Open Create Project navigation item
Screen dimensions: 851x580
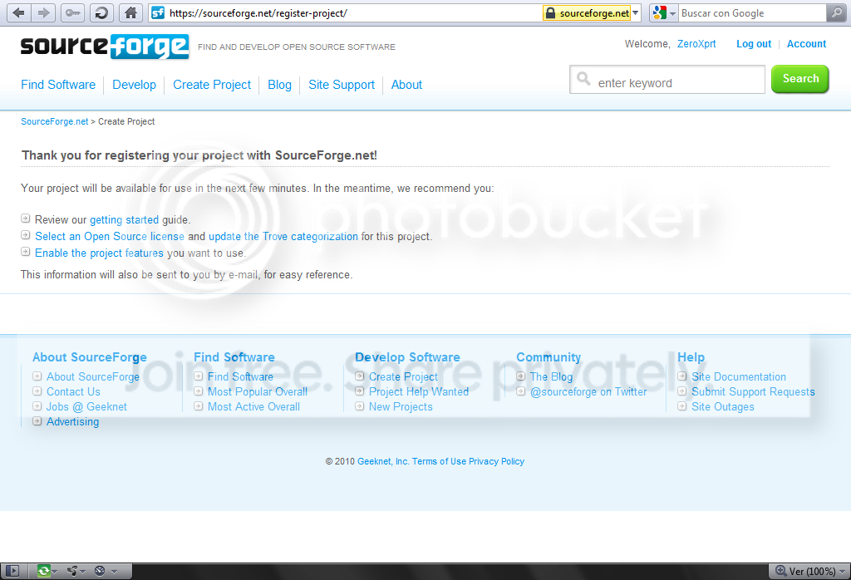point(212,85)
